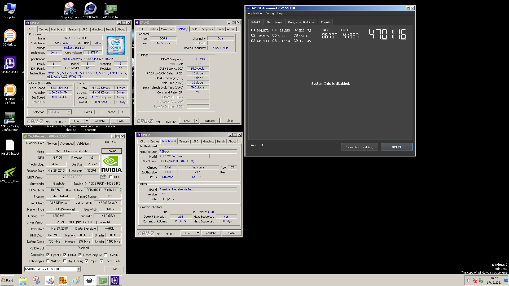This screenshot has width=509, height=286.
Task: Click Bus Interface question mark icon
Action: [121, 190]
